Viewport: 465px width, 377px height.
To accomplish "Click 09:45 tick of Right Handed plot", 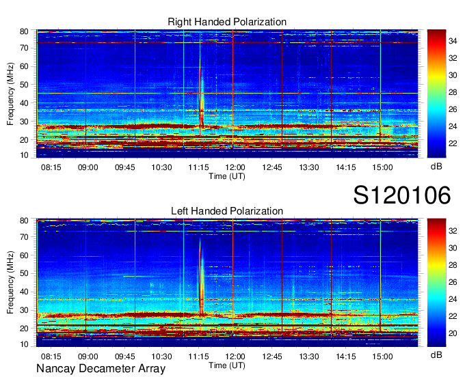I will pyautogui.click(x=125, y=167).
